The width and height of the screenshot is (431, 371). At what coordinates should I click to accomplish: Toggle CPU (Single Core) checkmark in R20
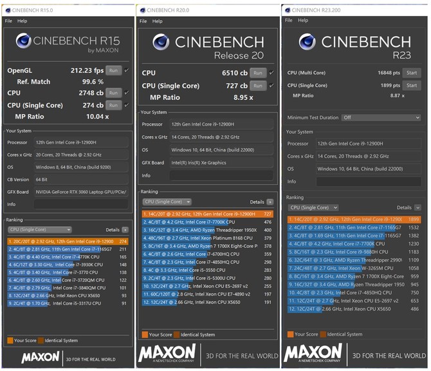[x=271, y=86]
